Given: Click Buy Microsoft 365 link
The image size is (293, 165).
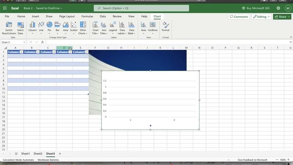Looking at the screenshot, I should pos(255,8).
